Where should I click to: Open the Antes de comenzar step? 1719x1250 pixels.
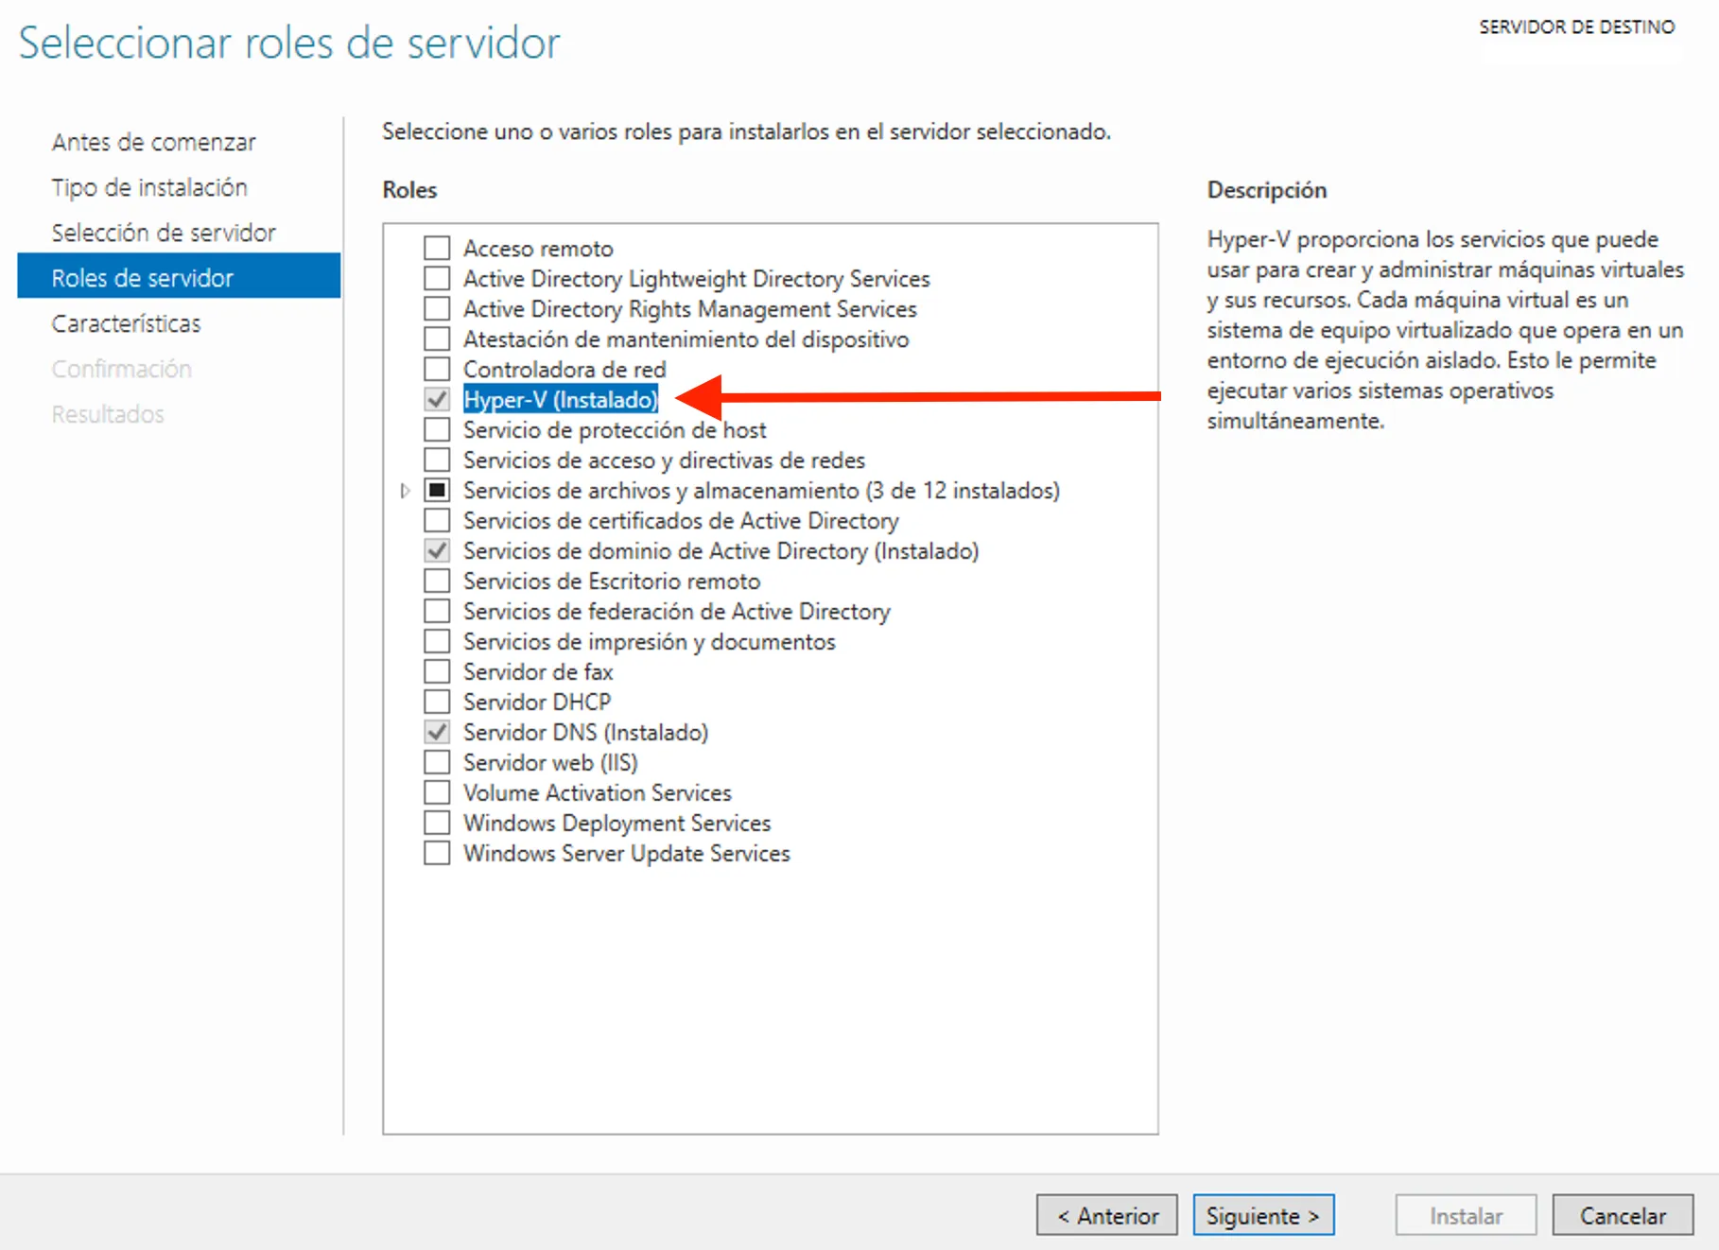point(153,142)
